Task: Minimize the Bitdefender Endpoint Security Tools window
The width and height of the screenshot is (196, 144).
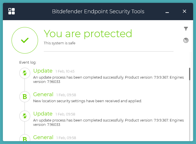Action: tap(167, 12)
